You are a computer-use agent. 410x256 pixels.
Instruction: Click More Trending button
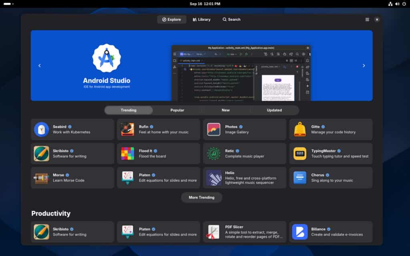coord(202,198)
